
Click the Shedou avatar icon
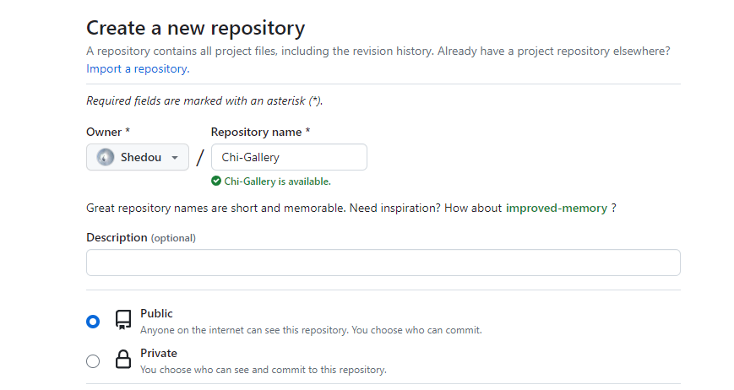pos(106,157)
